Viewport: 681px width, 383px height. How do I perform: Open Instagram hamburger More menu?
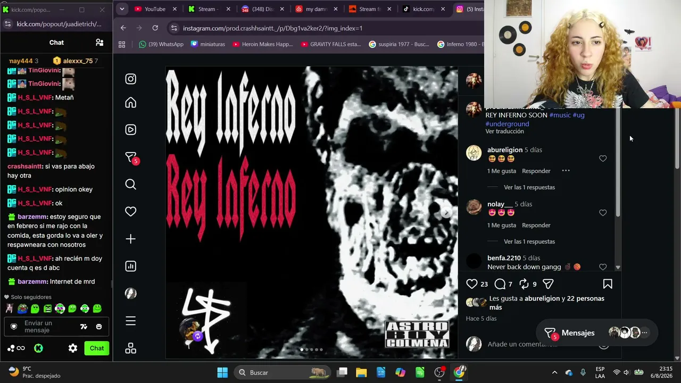pos(130,321)
